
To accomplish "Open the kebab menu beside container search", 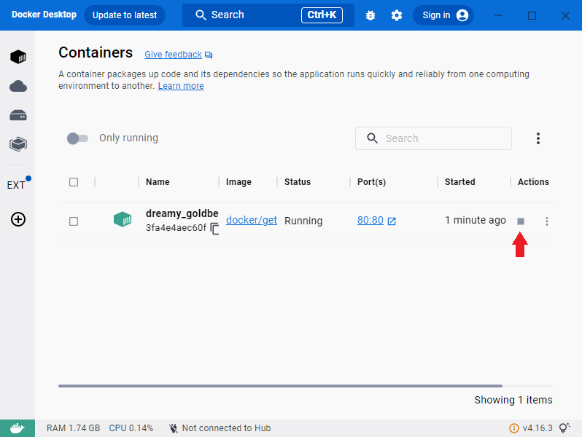I will (x=538, y=138).
